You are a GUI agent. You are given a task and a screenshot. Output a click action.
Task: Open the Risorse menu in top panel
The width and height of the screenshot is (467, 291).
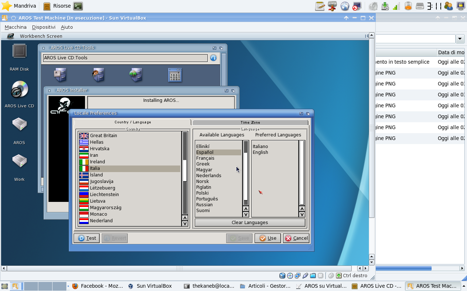point(57,6)
